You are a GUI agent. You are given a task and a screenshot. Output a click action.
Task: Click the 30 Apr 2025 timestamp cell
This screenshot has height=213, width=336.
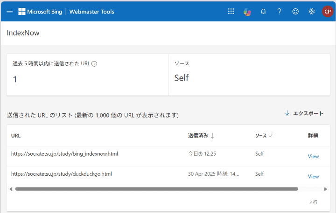tap(214, 174)
